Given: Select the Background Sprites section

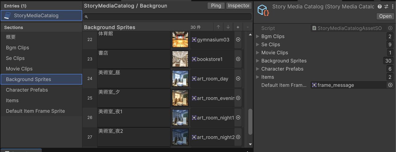Looking at the screenshot, I should 41,79.
